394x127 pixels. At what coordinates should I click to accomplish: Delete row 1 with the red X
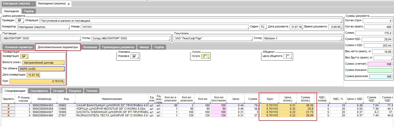click(8, 106)
